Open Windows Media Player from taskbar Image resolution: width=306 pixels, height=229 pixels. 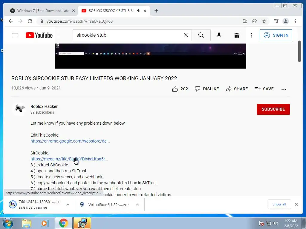click(x=45, y=223)
